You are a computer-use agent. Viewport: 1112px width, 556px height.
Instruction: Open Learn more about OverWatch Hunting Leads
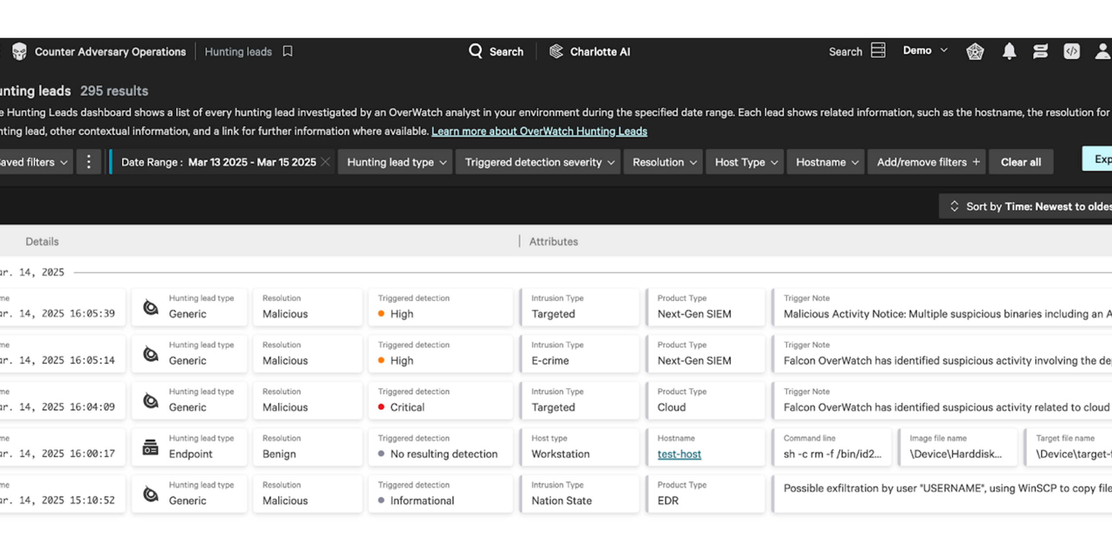coord(539,131)
